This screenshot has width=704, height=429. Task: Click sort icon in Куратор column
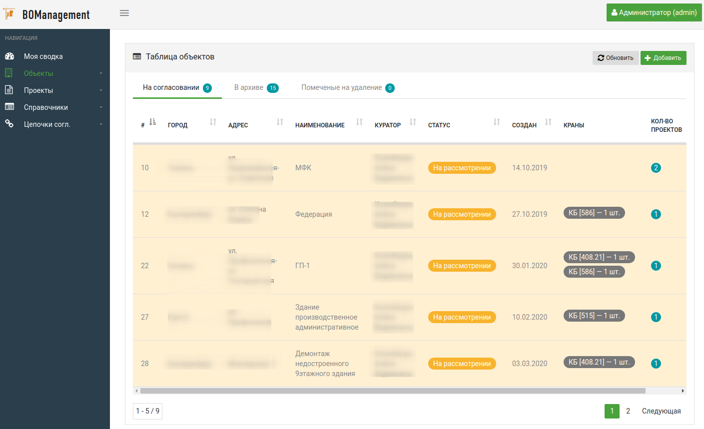click(413, 122)
